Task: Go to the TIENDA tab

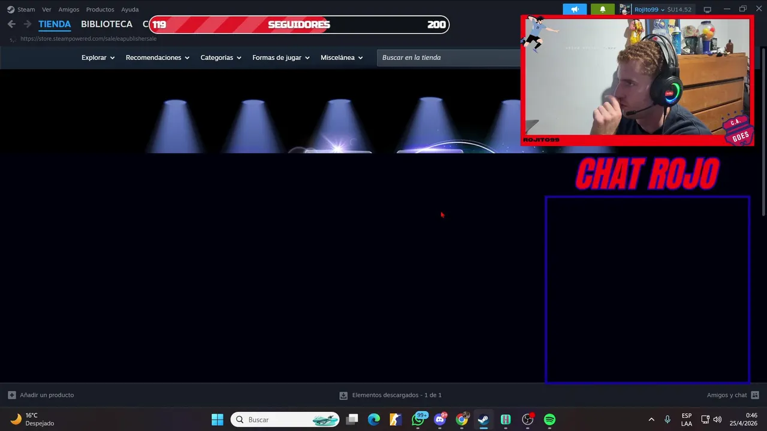Action: click(55, 24)
